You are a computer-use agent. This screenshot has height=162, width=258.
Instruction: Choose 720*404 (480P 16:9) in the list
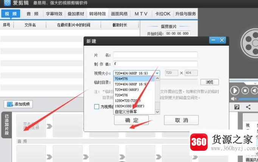(134, 84)
